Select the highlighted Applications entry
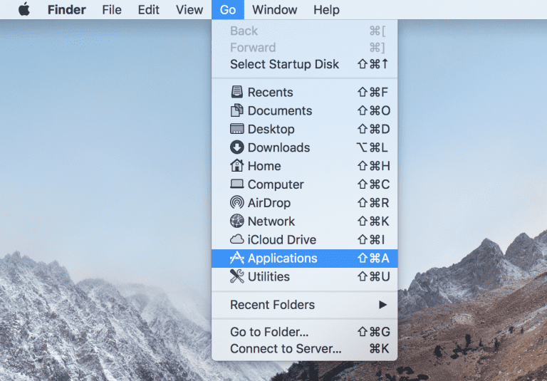 (x=304, y=259)
